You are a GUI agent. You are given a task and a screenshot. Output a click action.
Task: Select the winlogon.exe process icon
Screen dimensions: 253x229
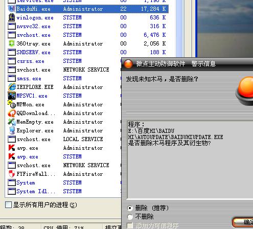(x=12, y=17)
